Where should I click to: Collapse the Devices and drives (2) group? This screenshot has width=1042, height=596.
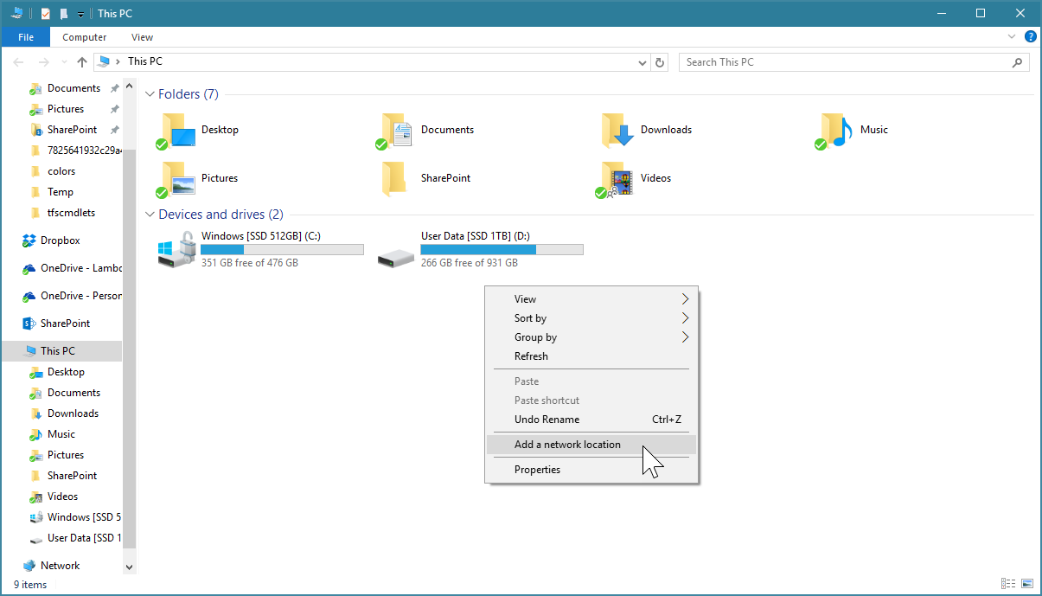coord(150,215)
